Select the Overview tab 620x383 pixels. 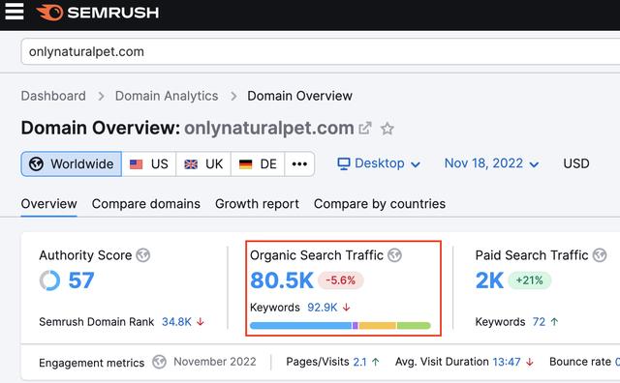tap(49, 204)
